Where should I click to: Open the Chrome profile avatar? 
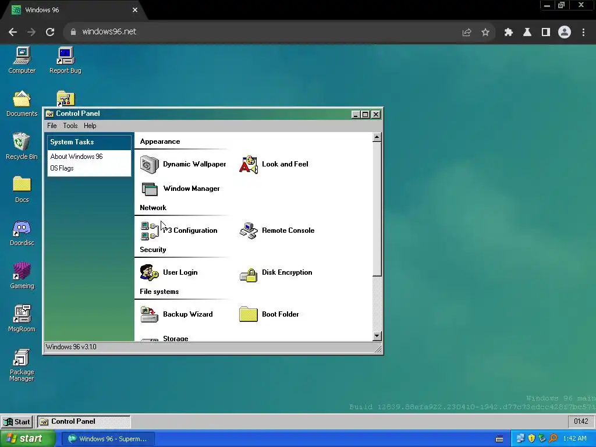tap(565, 32)
